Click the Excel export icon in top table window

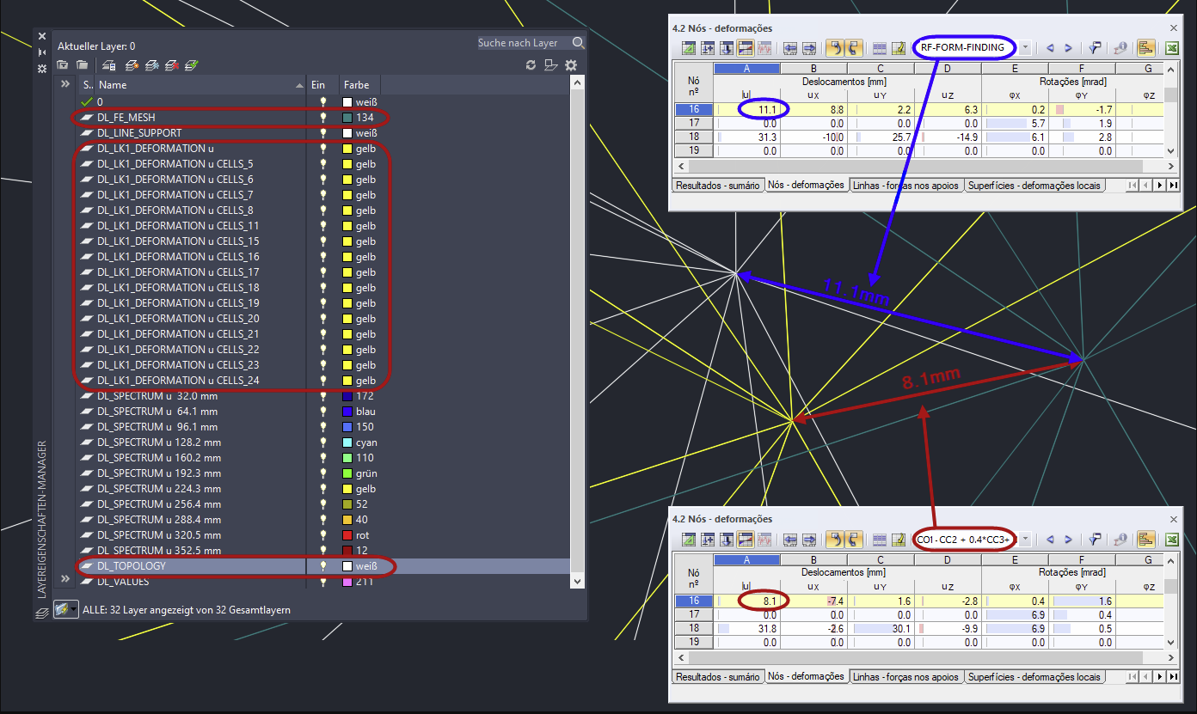coord(1171,48)
